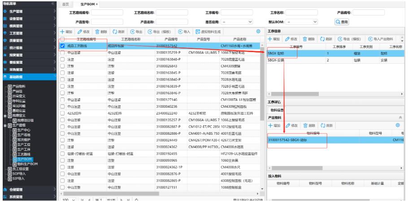Click the 修改 edit pencil in main toolbar
This screenshot has height=202, width=408.
pyautogui.click(x=80, y=31)
